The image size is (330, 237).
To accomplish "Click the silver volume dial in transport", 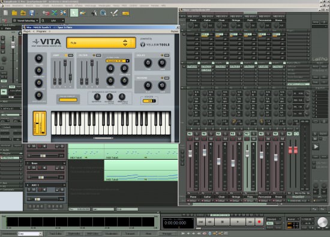I will click(322, 222).
